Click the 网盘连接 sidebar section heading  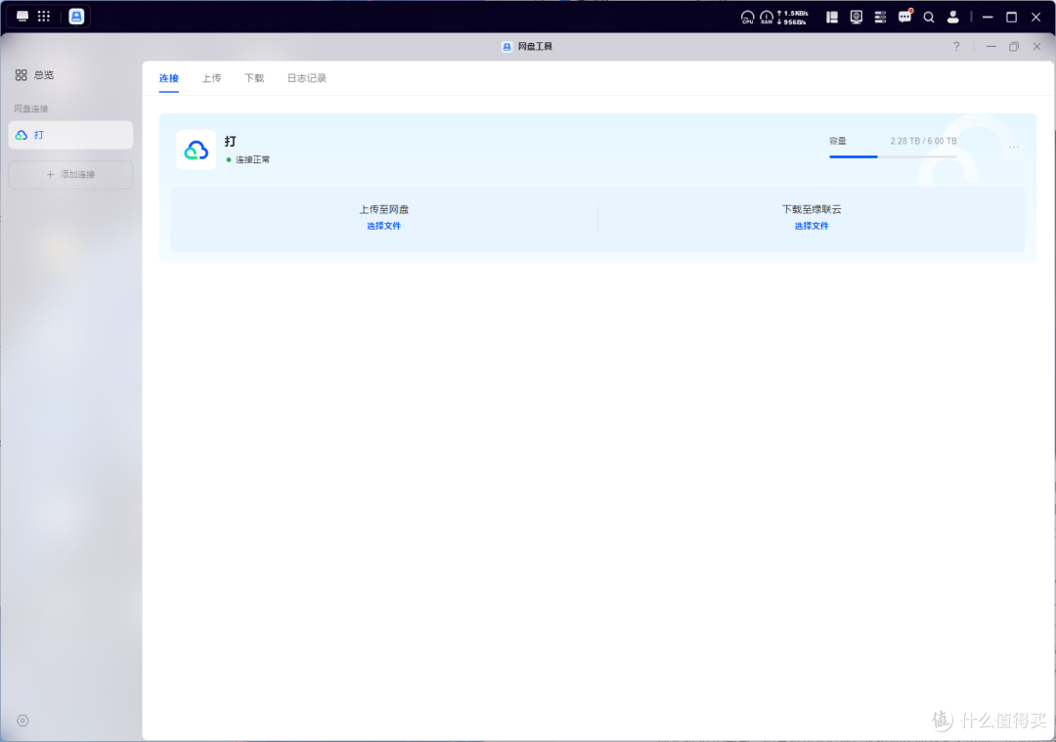click(x=31, y=109)
